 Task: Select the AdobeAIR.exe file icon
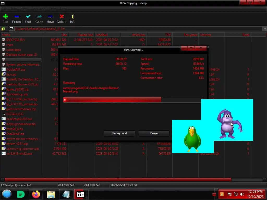4,69
